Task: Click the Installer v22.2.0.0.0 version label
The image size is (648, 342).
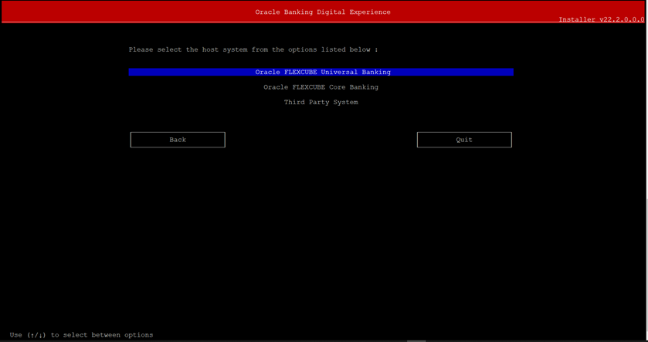Action: [x=602, y=19]
